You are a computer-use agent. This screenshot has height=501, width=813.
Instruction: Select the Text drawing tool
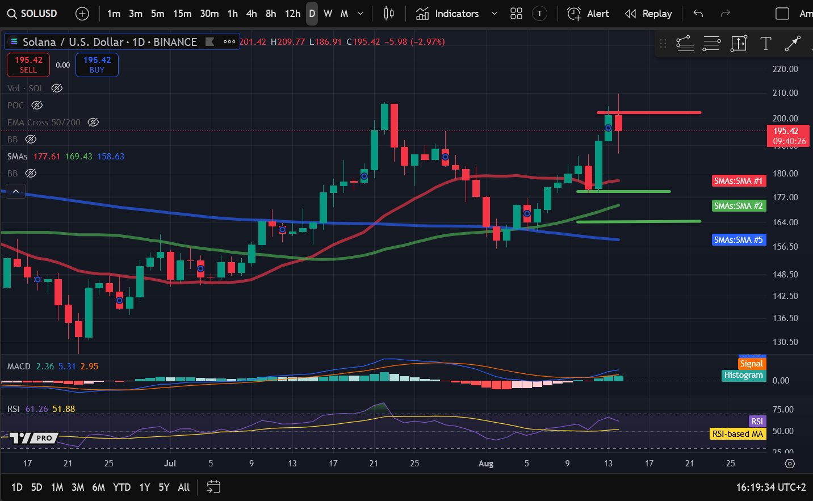pos(765,43)
